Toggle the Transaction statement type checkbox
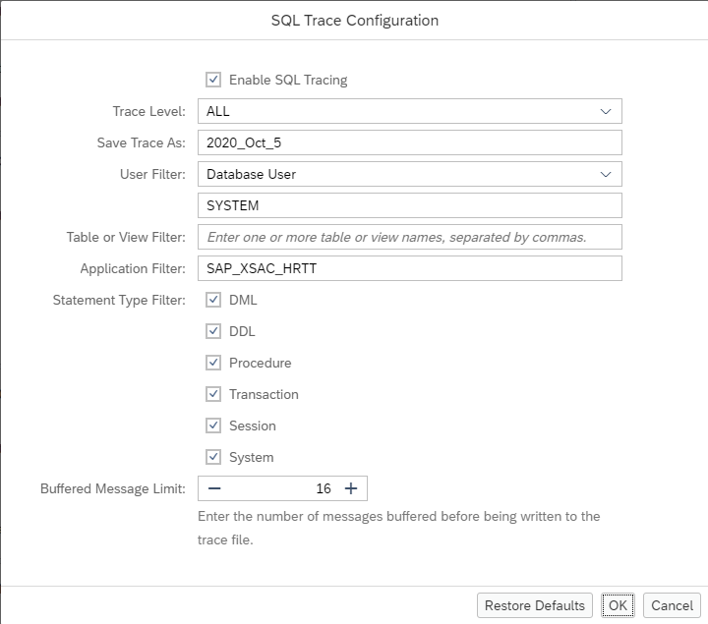Screen dimensions: 708x624 coord(213,394)
